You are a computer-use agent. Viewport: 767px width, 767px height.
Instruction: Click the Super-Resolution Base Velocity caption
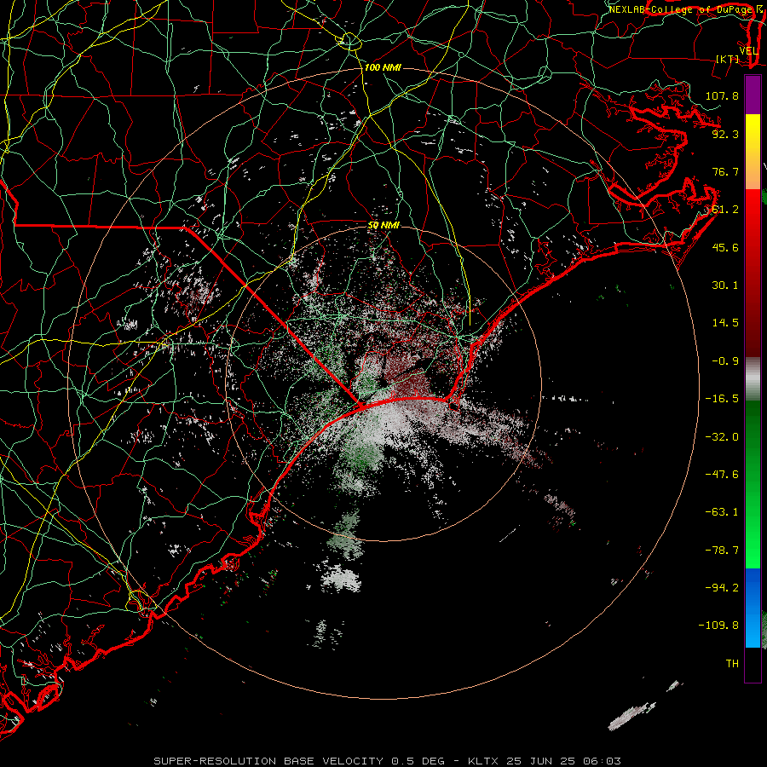click(x=387, y=761)
